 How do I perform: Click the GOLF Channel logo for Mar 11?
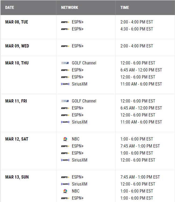pos(65,101)
